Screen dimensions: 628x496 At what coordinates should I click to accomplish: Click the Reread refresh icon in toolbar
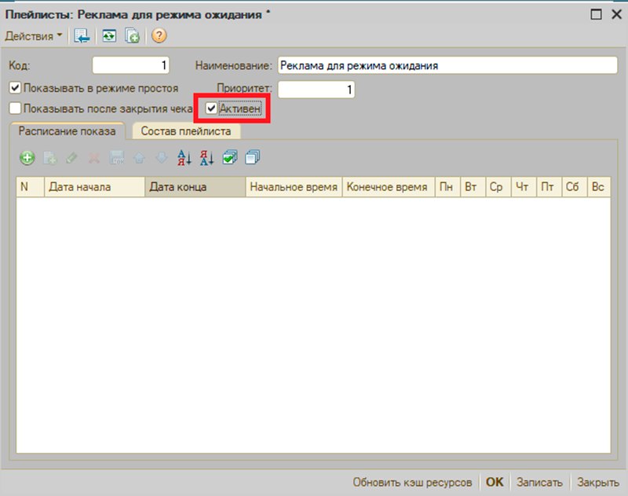click(109, 36)
